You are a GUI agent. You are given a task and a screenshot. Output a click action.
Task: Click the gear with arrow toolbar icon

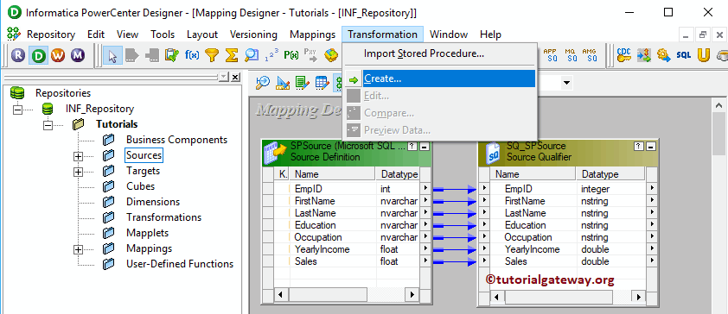[x=664, y=55]
